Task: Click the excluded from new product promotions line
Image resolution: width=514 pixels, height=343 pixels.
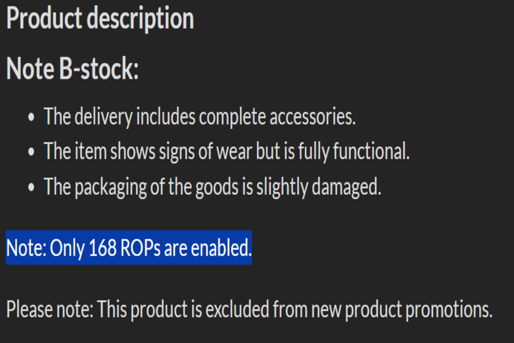Action: pos(249,309)
